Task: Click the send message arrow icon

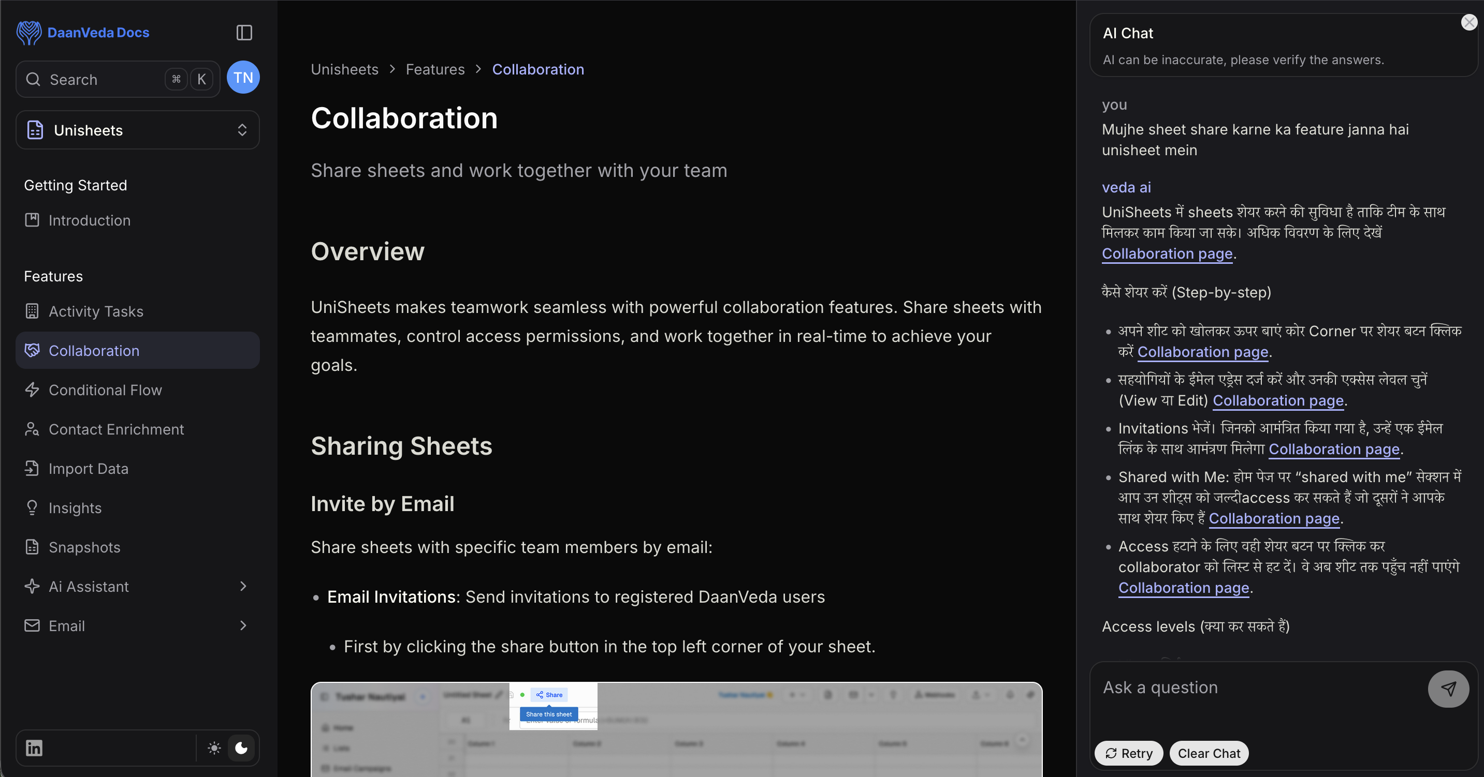Action: pyautogui.click(x=1448, y=689)
